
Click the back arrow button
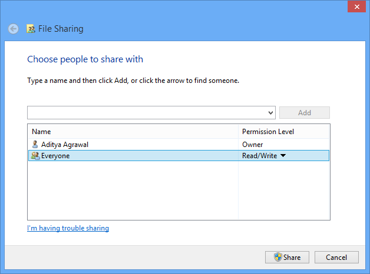point(13,29)
